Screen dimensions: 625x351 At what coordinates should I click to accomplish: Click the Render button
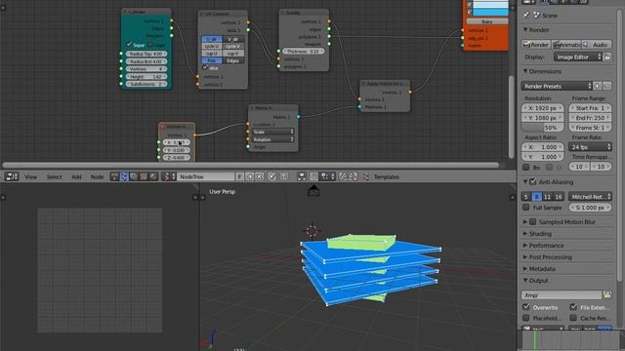click(x=536, y=45)
